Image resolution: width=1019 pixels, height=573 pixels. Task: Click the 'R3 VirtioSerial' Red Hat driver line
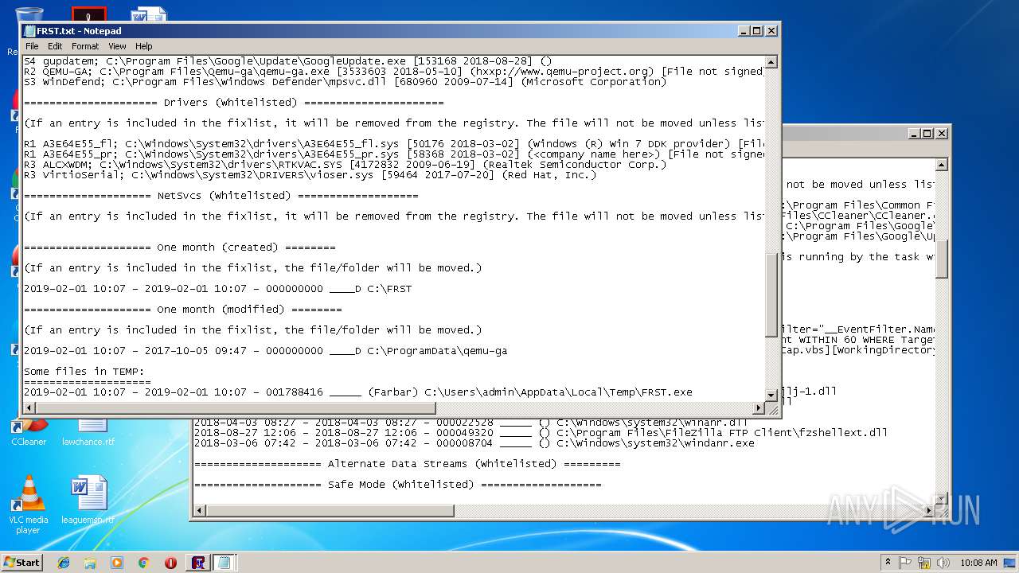tap(310, 174)
